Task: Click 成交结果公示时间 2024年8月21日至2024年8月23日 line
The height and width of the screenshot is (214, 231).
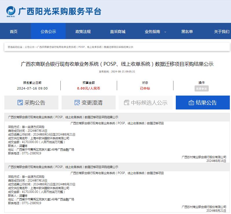Action: click(42, 184)
